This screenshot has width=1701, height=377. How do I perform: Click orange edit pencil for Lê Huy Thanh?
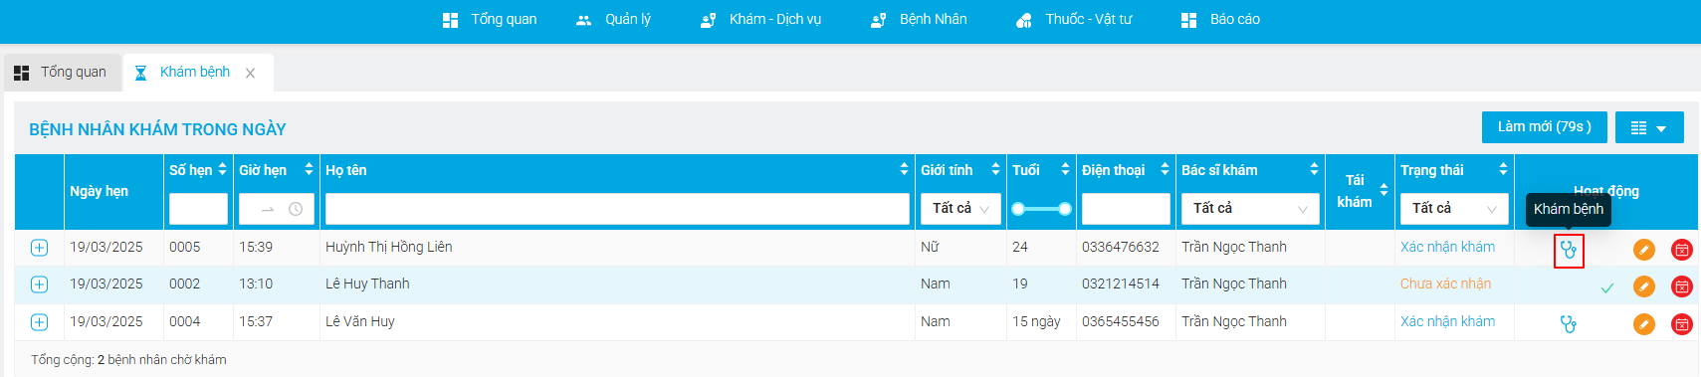click(1644, 286)
